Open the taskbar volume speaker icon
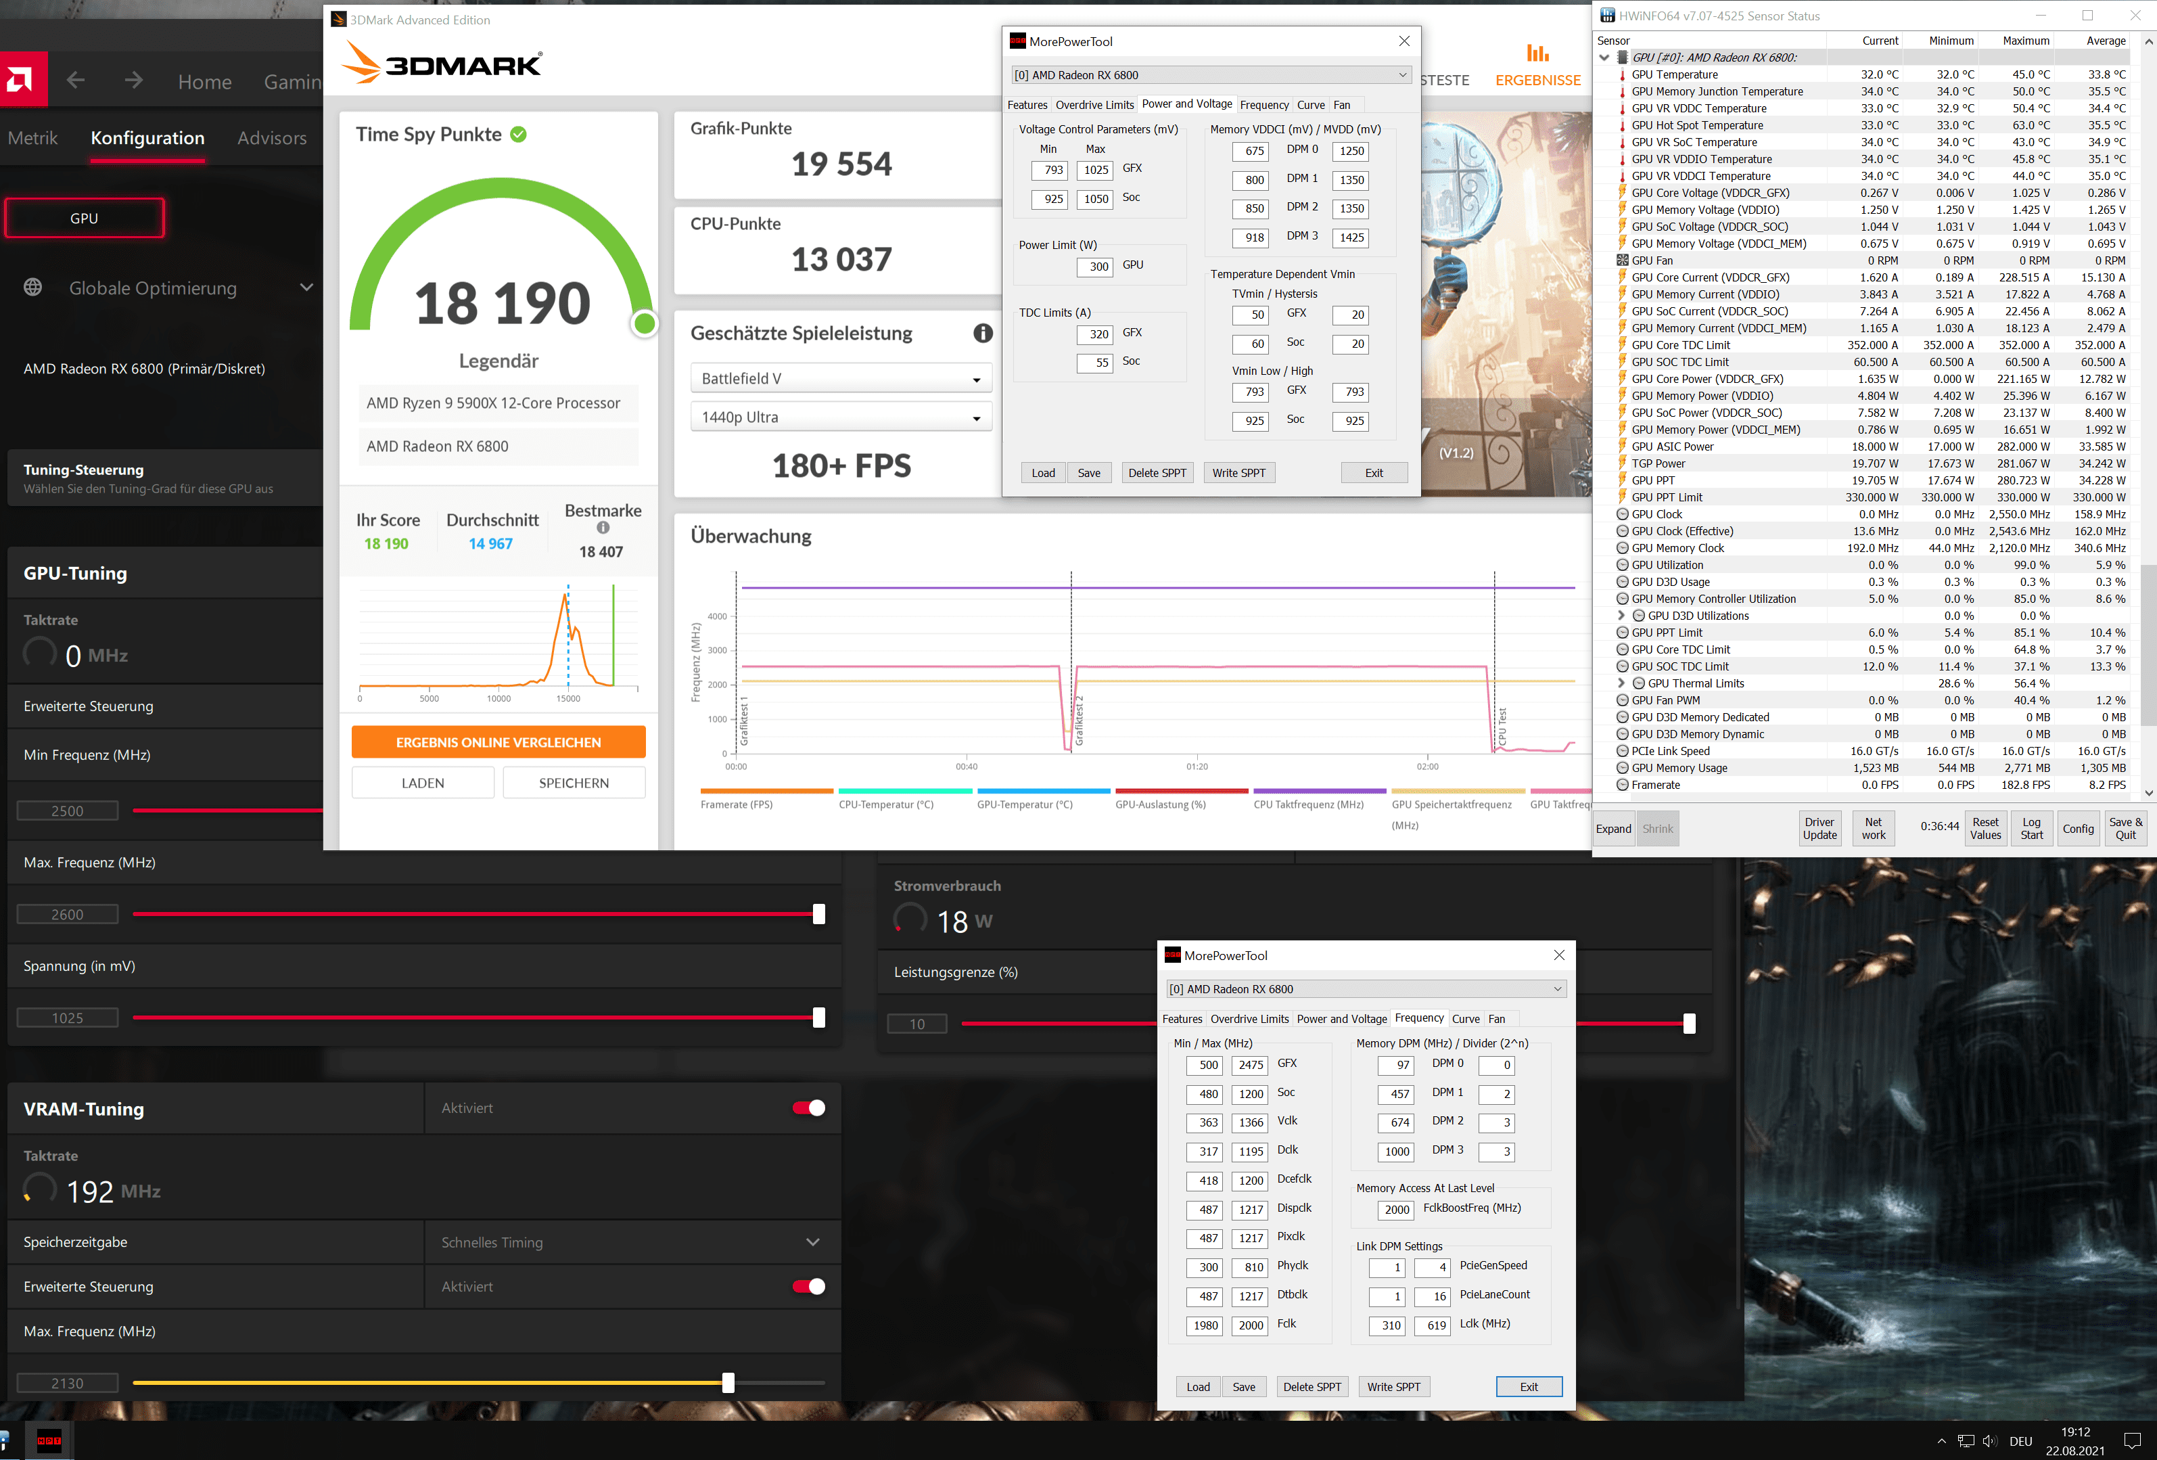Image resolution: width=2157 pixels, height=1460 pixels. (1989, 1442)
